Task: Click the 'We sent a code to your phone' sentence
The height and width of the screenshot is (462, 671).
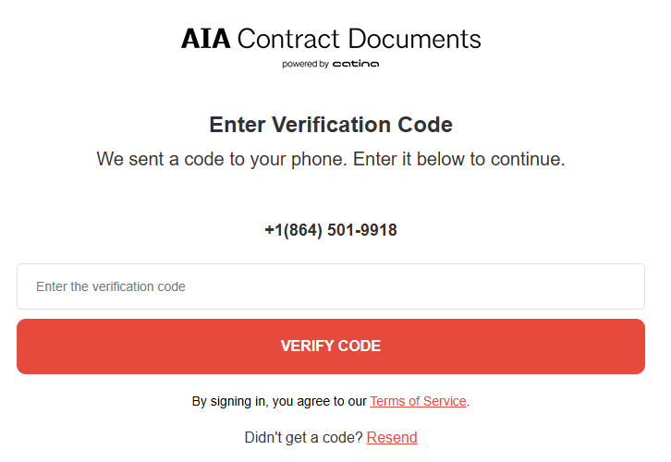Action: [222, 159]
